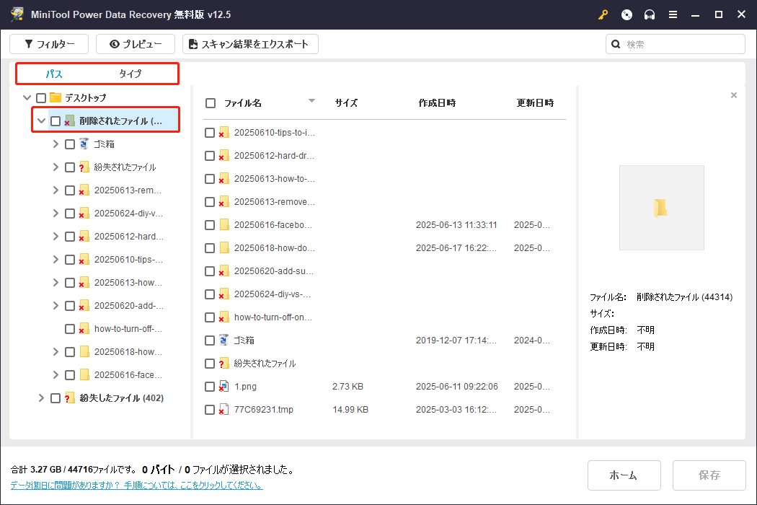The image size is (757, 505).
Task: Click the headset support icon
Action: [650, 14]
